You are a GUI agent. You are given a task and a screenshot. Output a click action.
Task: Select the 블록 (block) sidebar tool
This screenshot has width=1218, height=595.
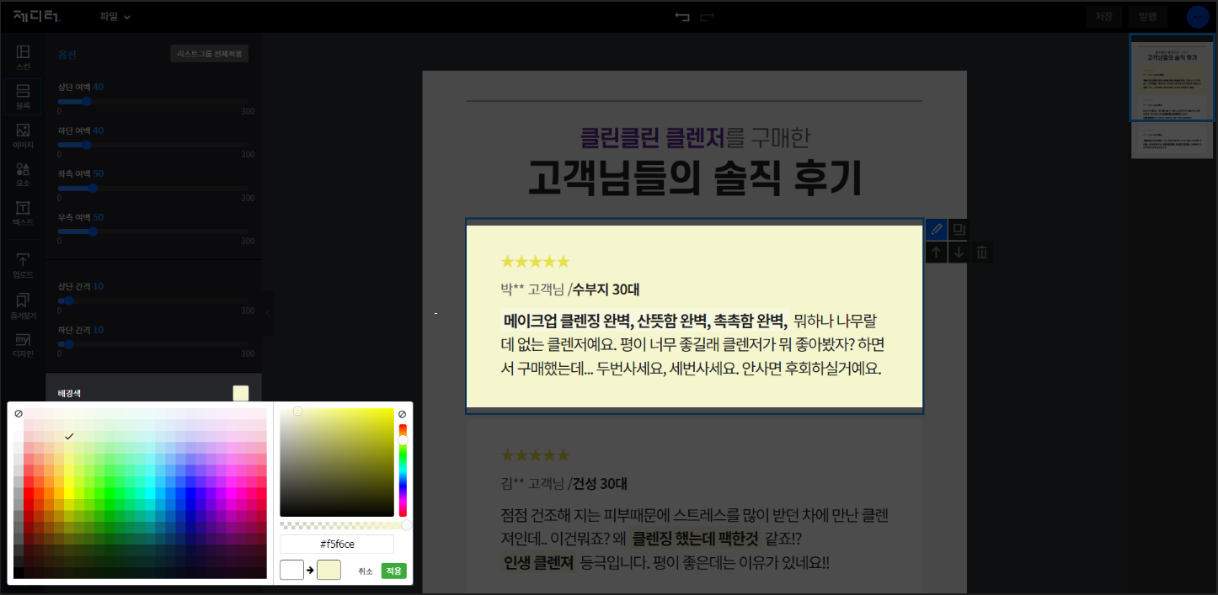24,96
